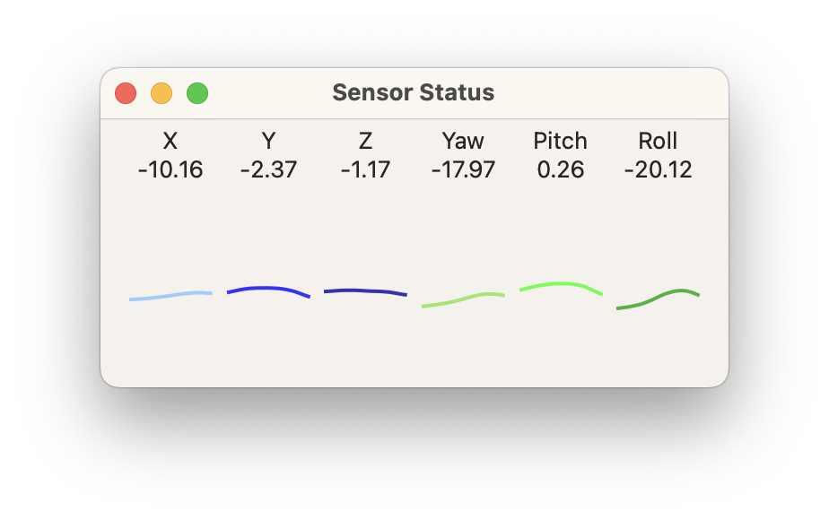The image size is (829, 520).
Task: Click the Z sensor label
Action: (365, 141)
